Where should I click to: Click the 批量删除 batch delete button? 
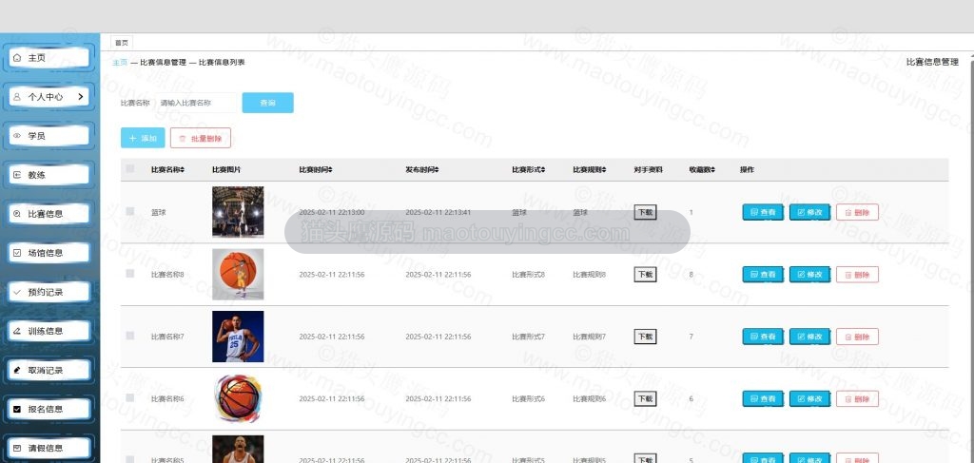coord(201,139)
